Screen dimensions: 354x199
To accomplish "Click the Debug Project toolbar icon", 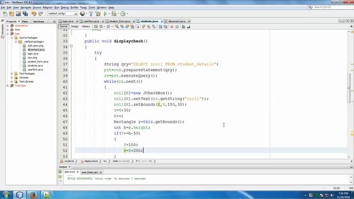I will pos(114,14).
